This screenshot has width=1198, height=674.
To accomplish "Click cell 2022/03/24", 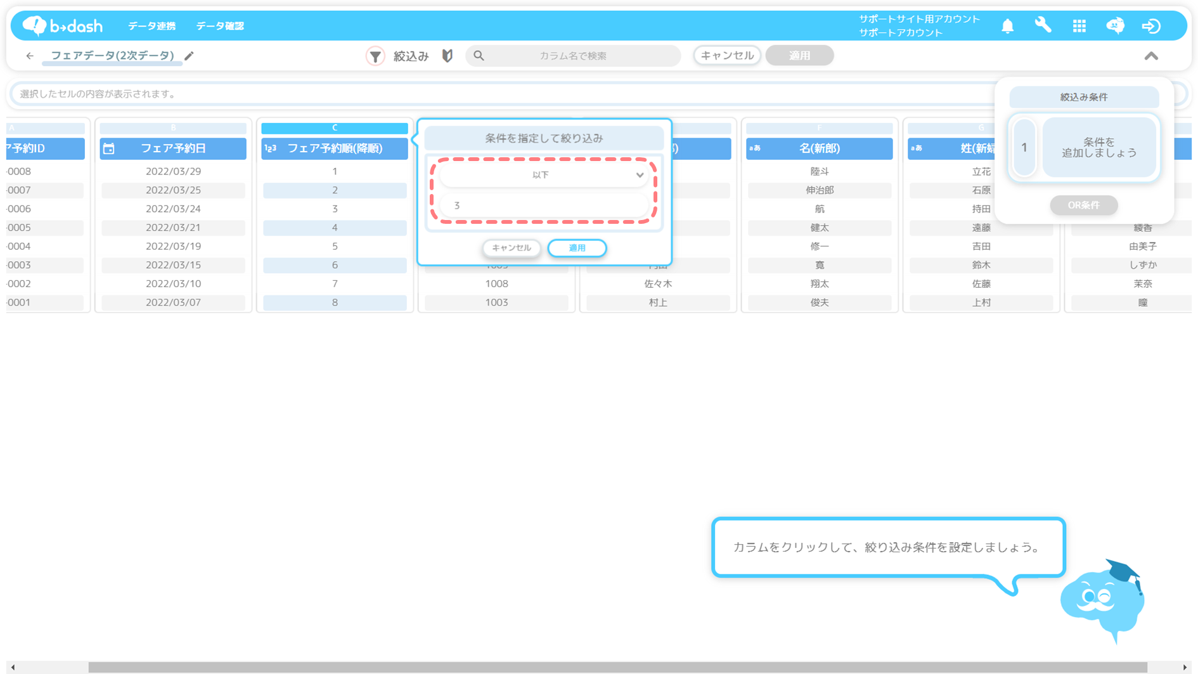I will coord(173,209).
